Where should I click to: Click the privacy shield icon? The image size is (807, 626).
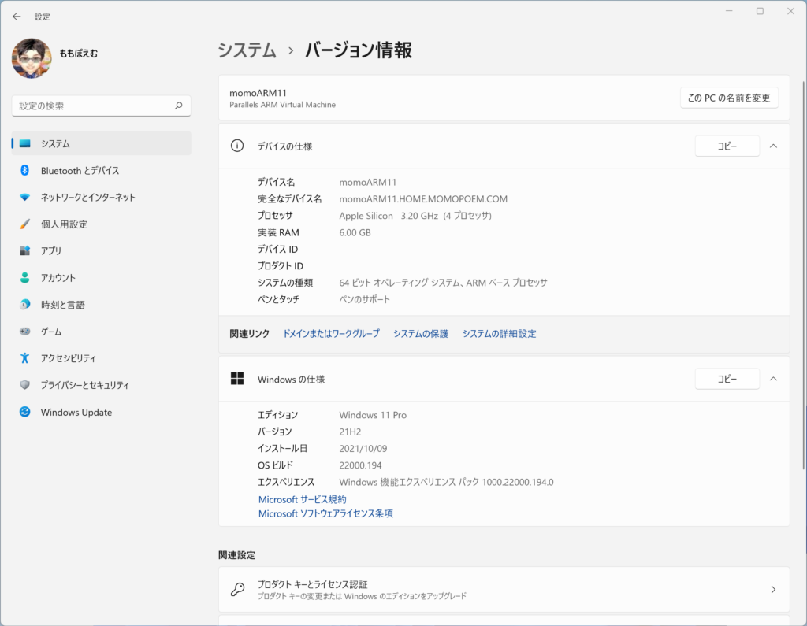24,385
